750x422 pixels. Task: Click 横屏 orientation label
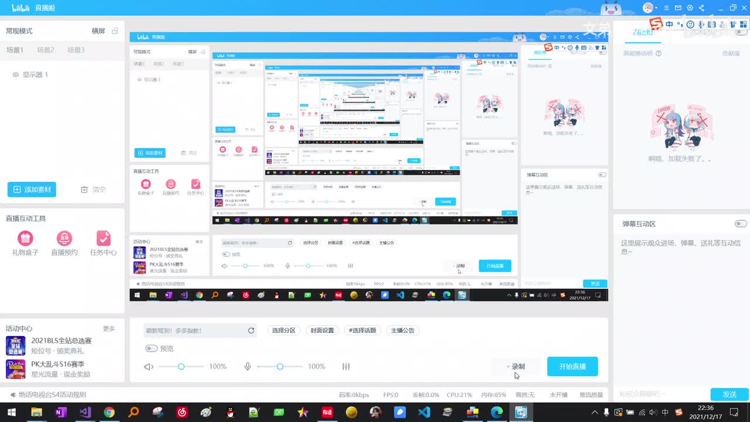98,30
